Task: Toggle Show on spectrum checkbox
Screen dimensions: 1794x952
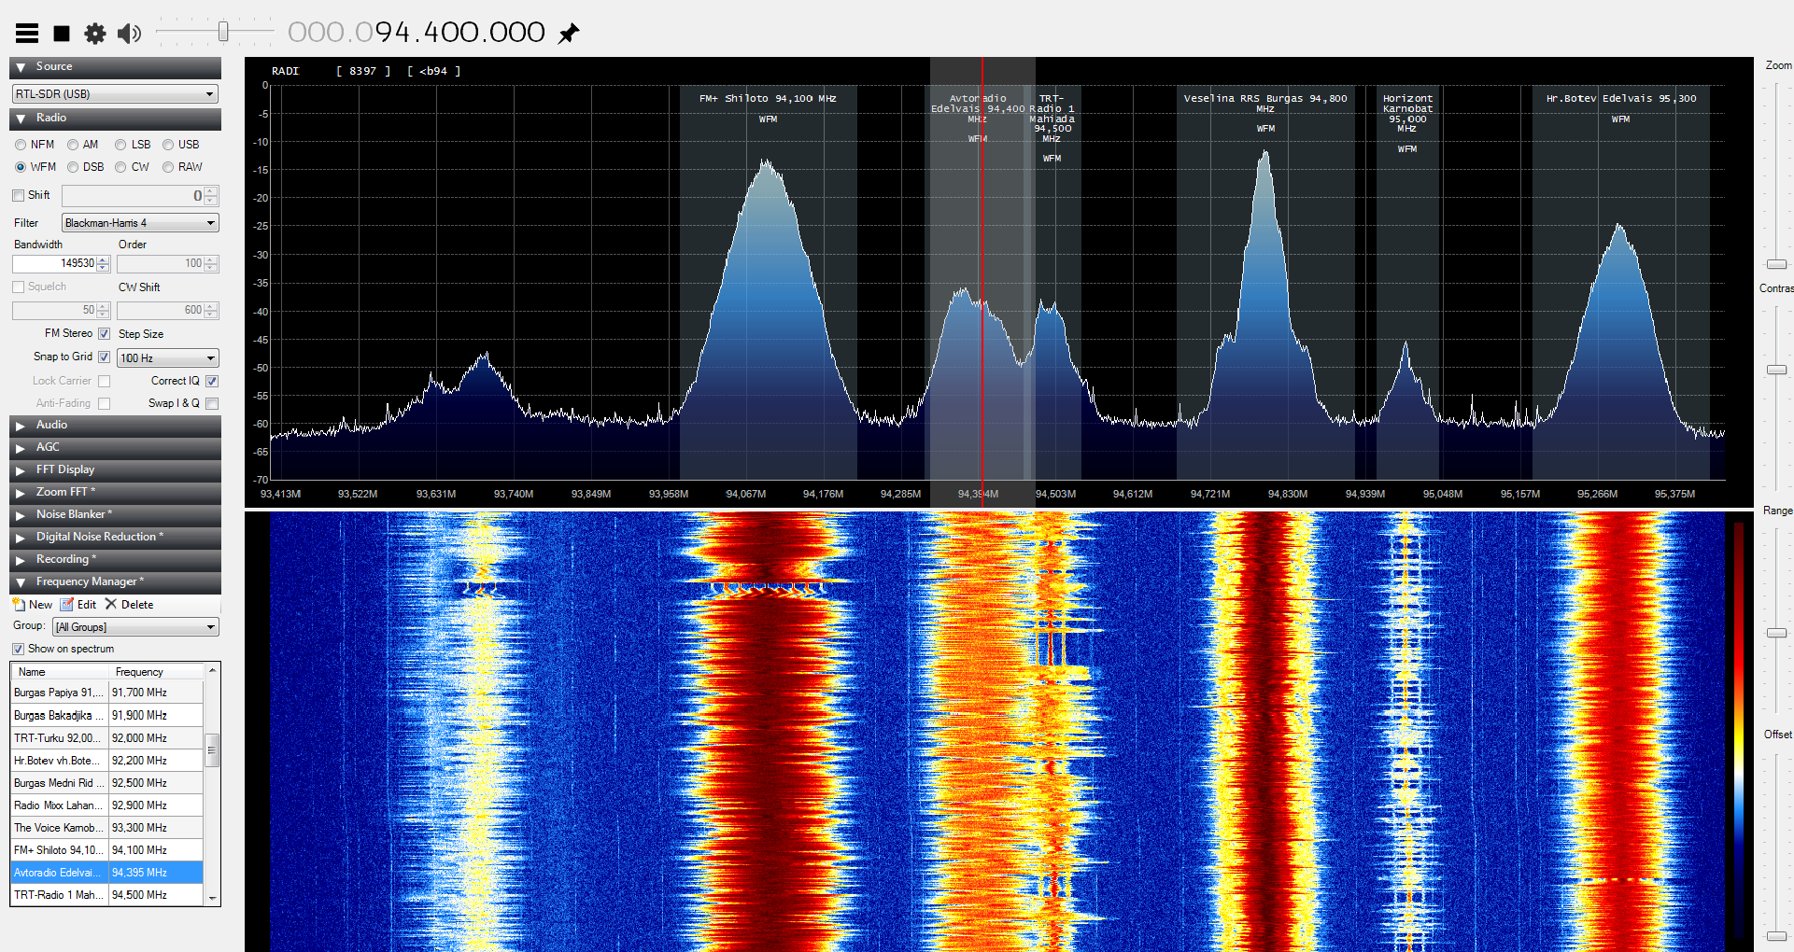Action: pos(19,649)
